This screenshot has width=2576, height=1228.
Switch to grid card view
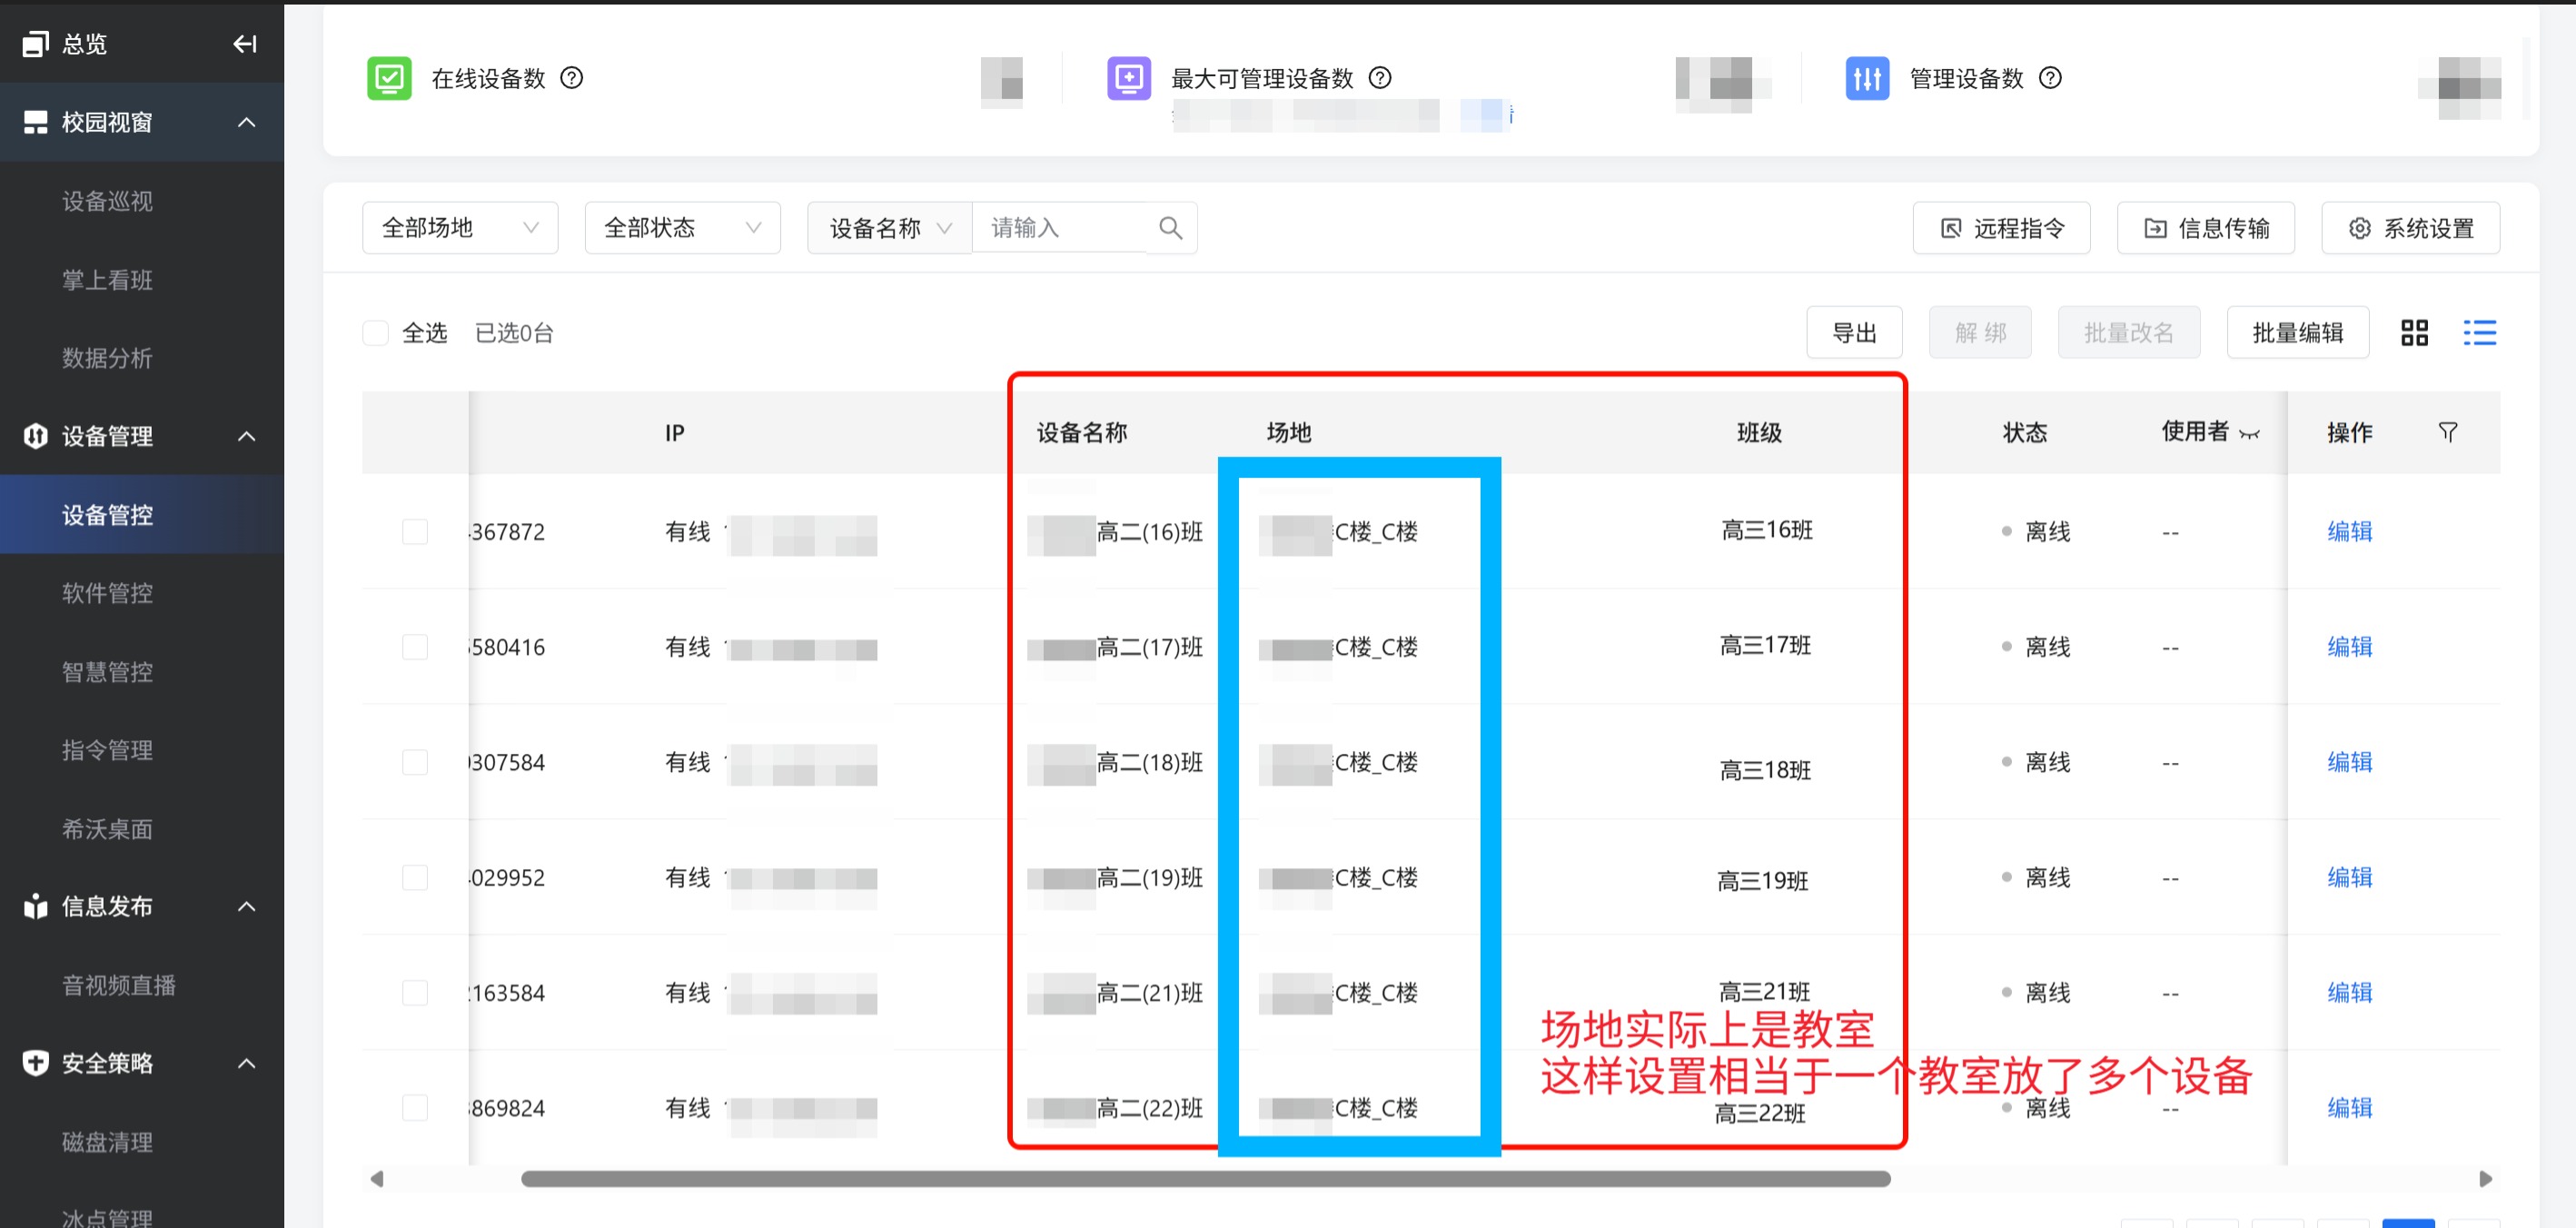2414,333
